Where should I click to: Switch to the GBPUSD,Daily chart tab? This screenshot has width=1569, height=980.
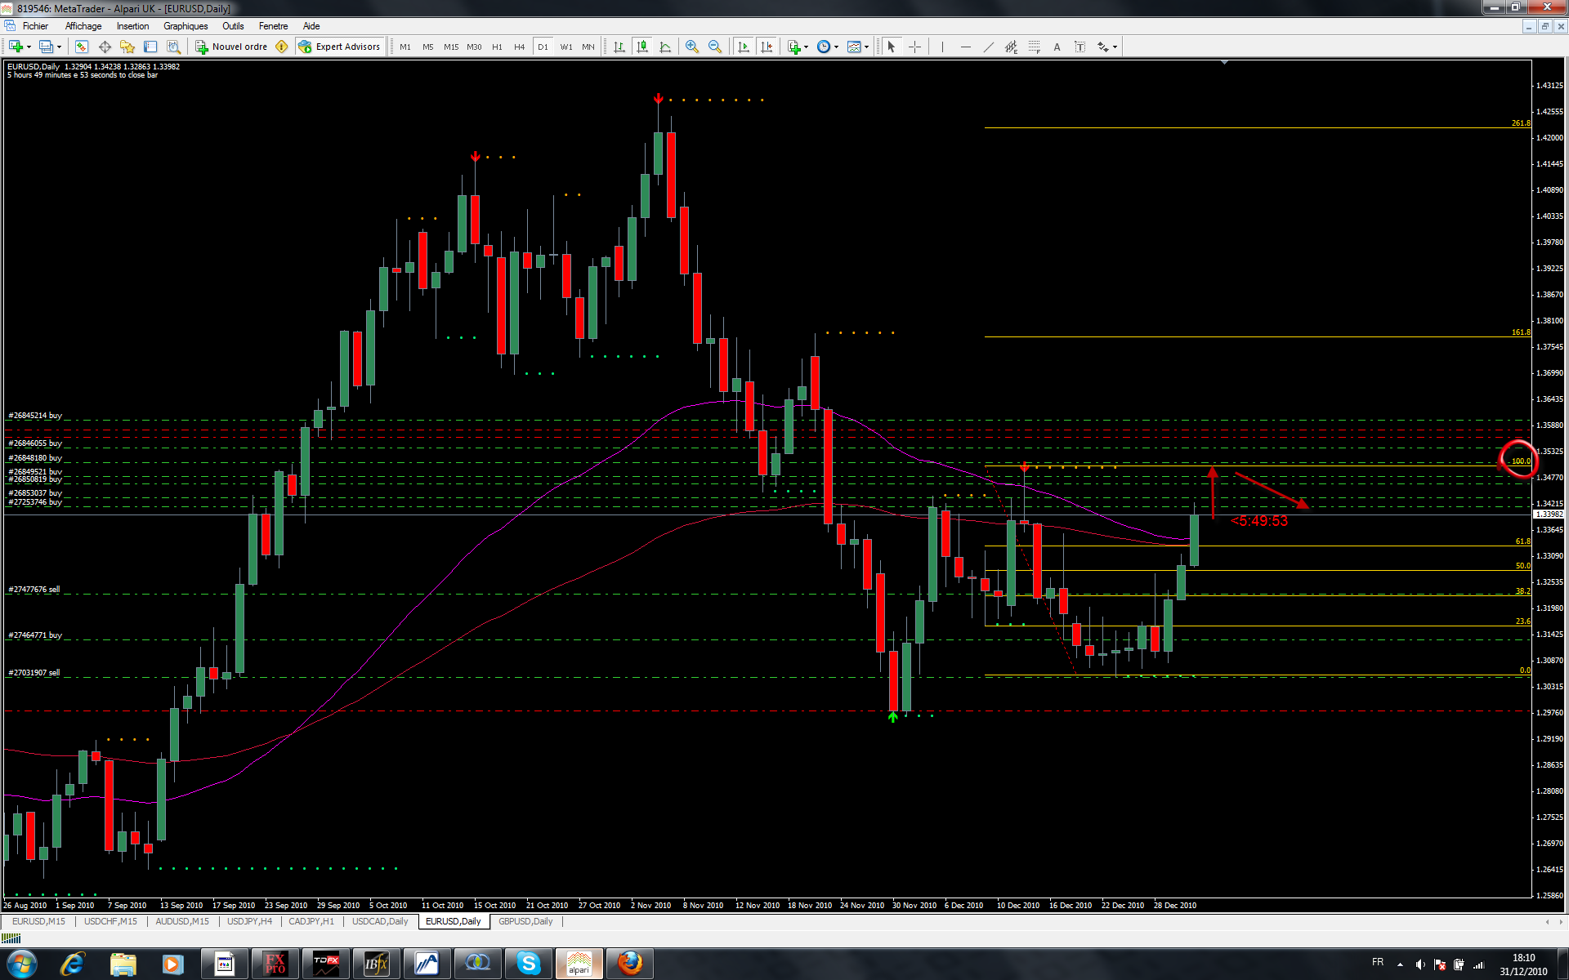coord(525,921)
